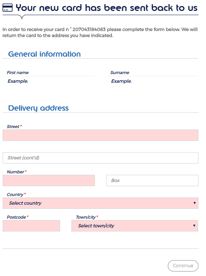Viewport: 206px width, 276px height.
Task: Click the credit card icon in header
Action: coord(8,8)
